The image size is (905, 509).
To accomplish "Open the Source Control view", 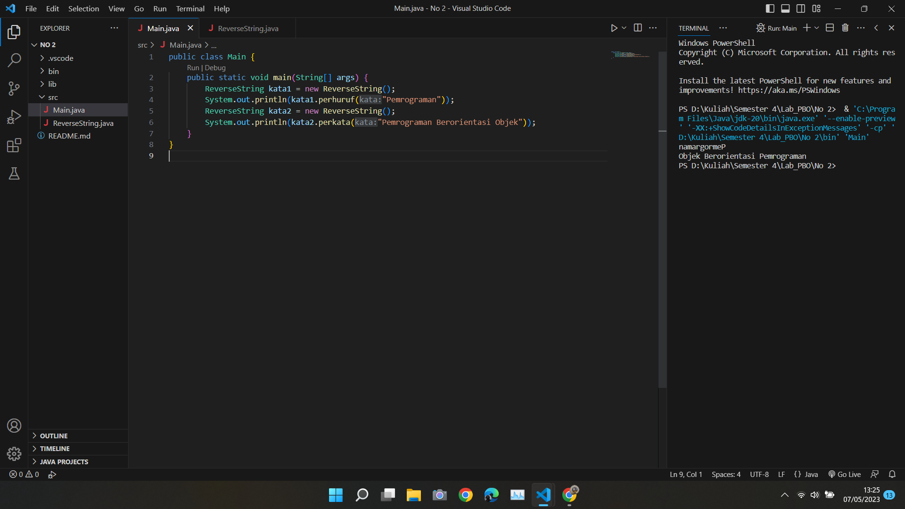I will pos(14,88).
